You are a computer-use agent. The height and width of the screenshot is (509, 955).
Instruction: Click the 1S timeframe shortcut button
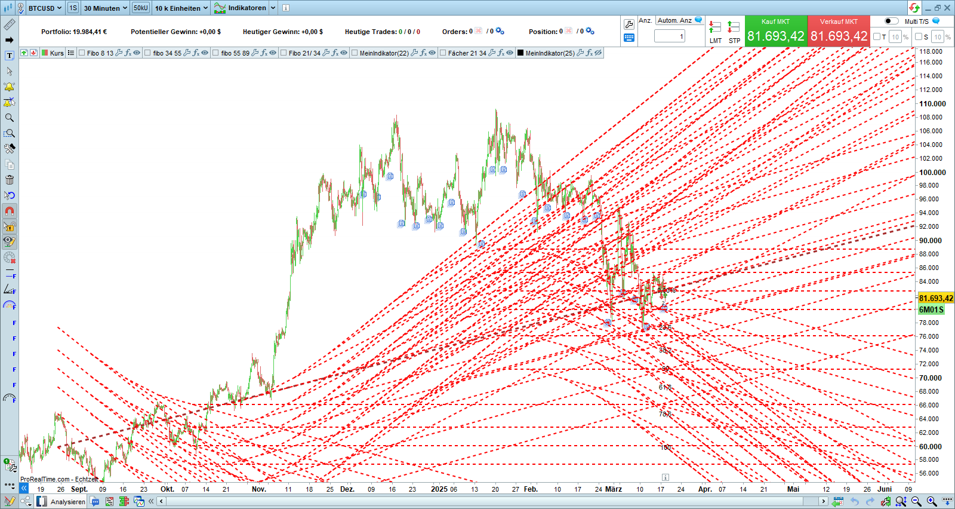pyautogui.click(x=73, y=8)
